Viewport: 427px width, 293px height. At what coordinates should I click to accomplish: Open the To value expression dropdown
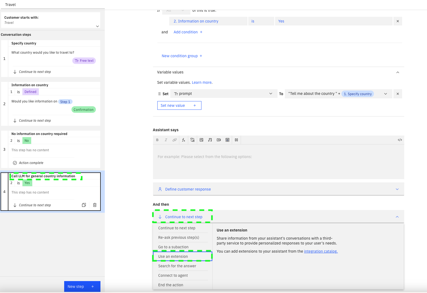(x=386, y=94)
